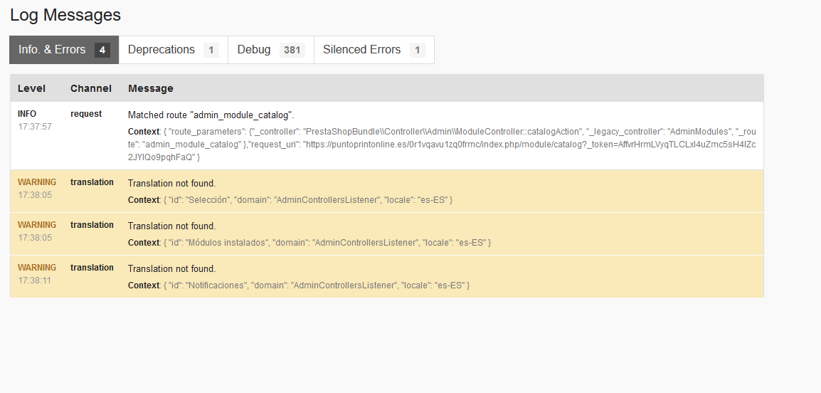Click the 381 count badge on Debug
The width and height of the screenshot is (821, 393).
click(x=292, y=50)
